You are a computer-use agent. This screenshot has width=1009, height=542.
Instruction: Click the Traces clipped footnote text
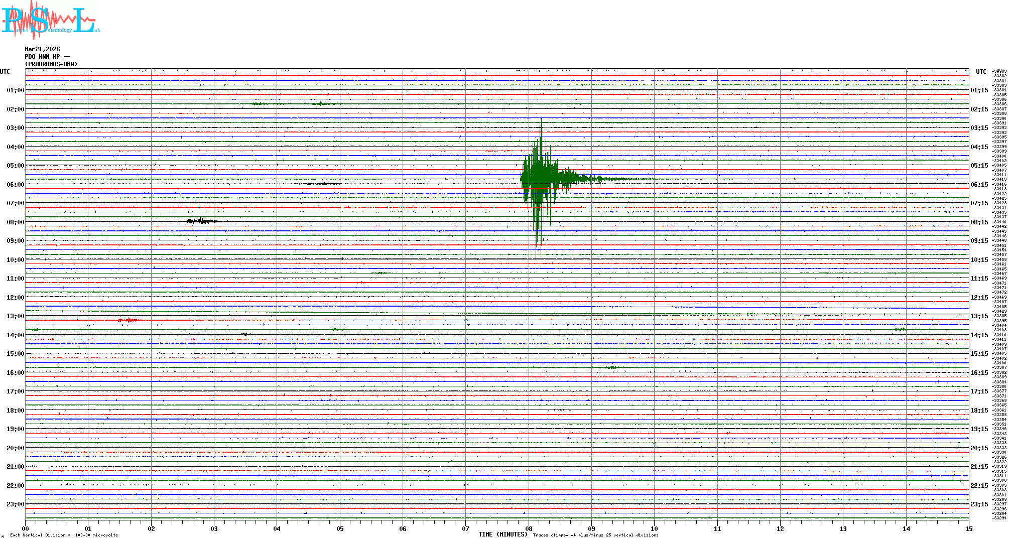tap(595, 535)
